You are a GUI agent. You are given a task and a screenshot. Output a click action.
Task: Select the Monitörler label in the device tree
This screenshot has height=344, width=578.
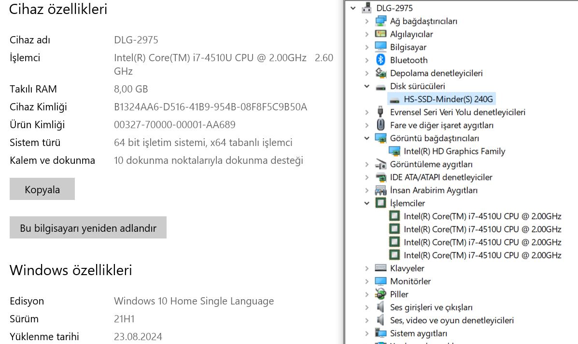point(410,281)
